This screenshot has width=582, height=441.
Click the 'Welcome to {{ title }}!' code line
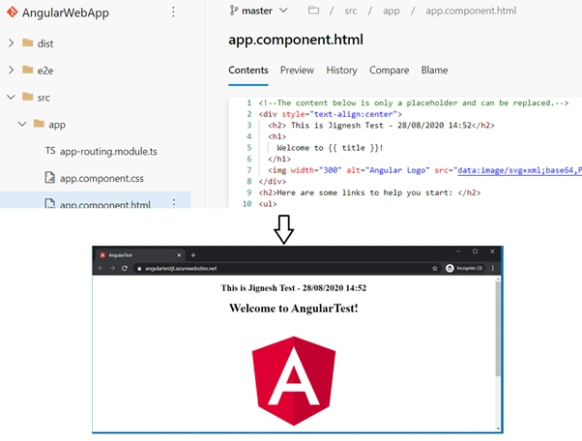330,148
